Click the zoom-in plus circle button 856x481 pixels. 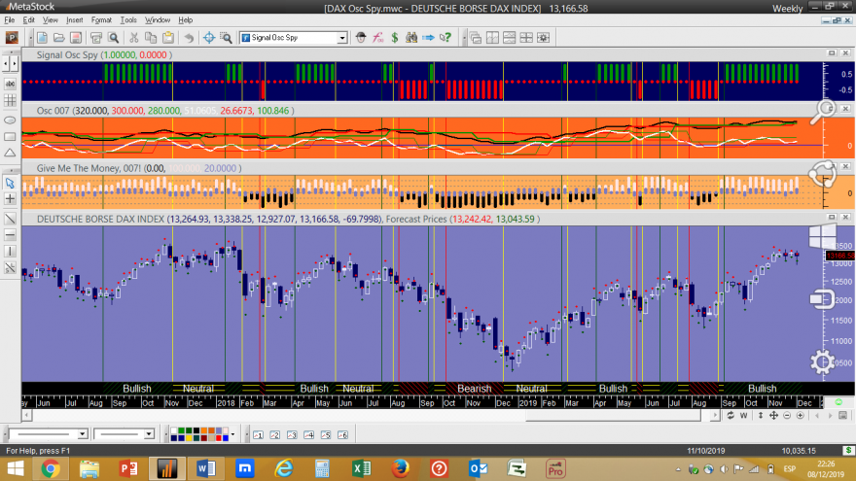coord(800,416)
